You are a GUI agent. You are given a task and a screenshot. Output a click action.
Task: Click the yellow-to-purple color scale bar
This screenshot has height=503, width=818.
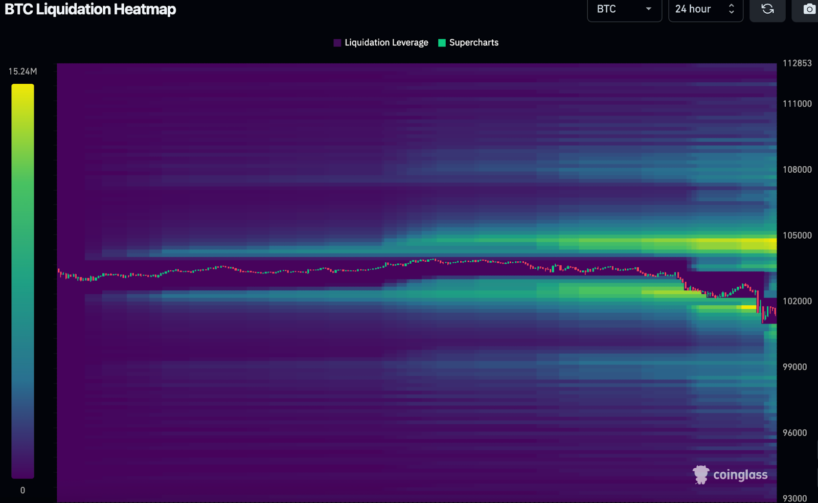point(23,281)
